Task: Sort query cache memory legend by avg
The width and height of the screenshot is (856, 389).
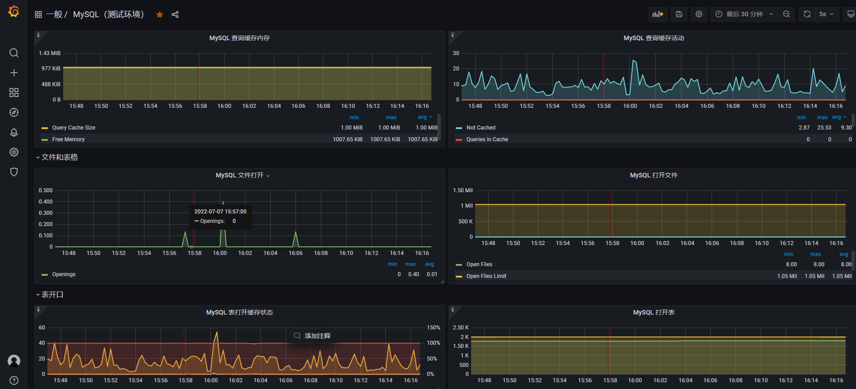Action: tap(425, 117)
